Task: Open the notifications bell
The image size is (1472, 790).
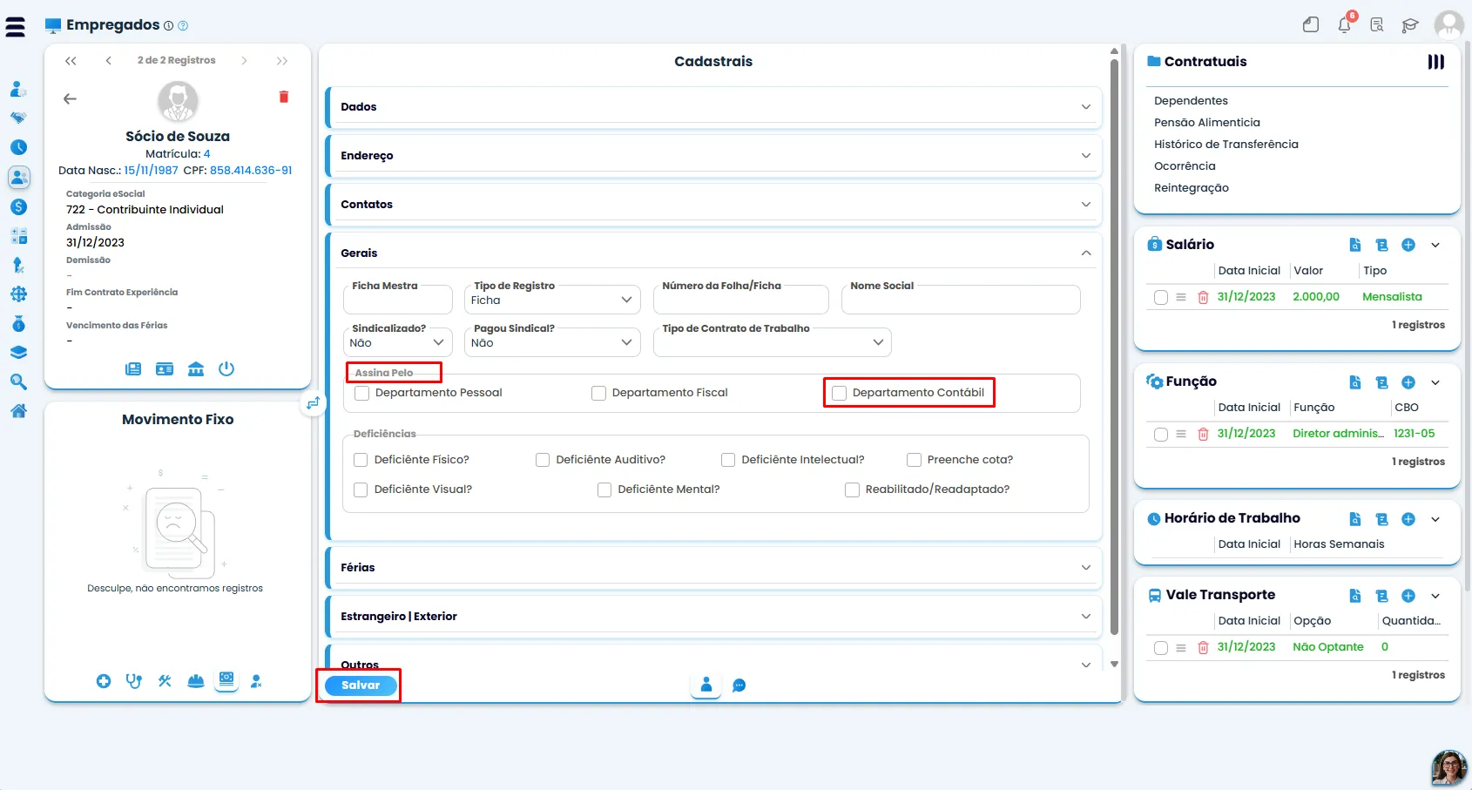Action: 1345,24
